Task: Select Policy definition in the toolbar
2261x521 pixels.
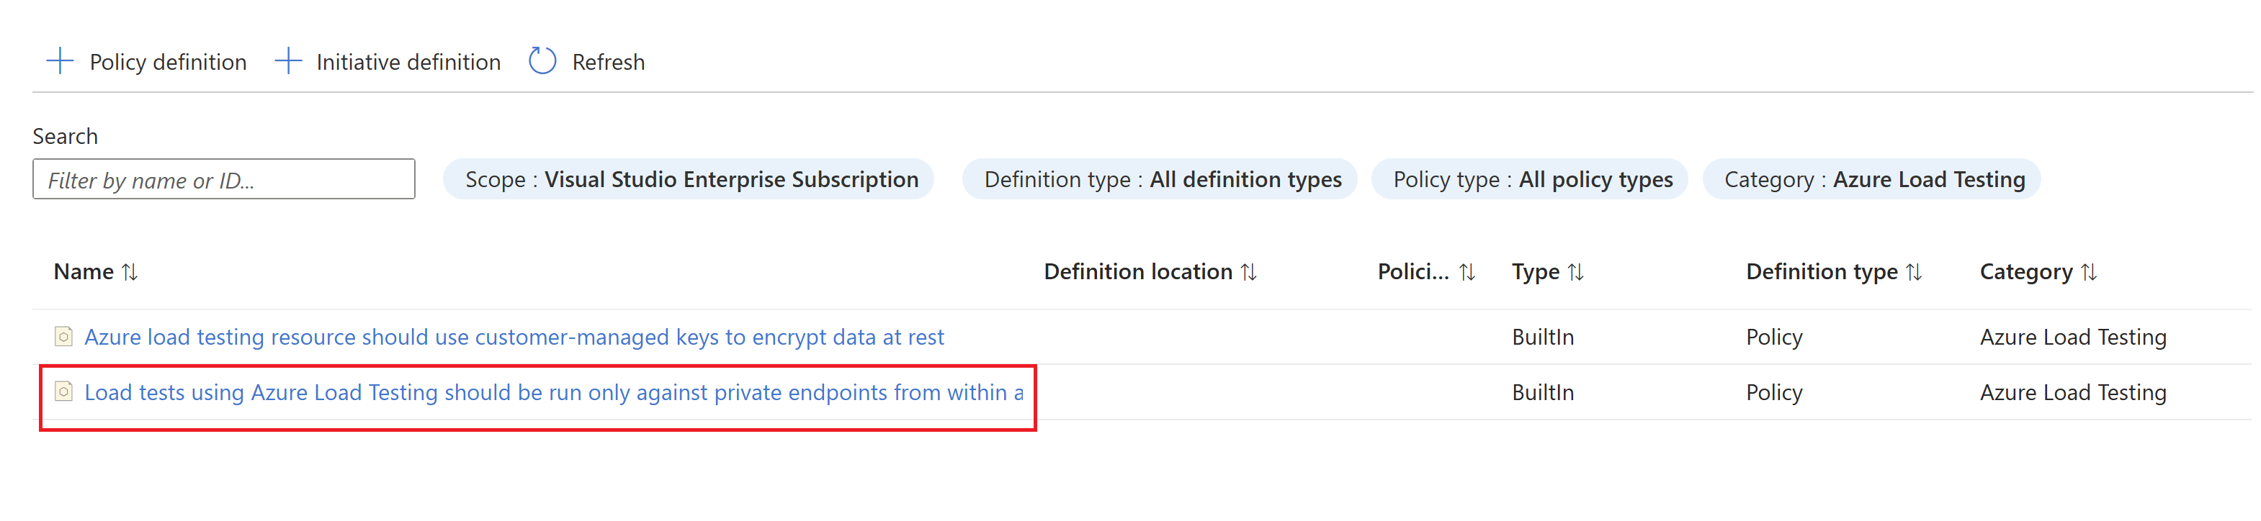Action: (x=167, y=61)
